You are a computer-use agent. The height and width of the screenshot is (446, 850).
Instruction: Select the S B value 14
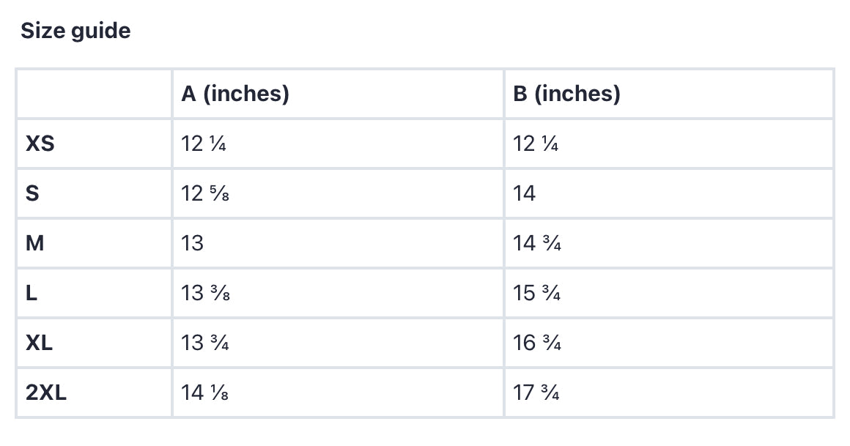524,193
